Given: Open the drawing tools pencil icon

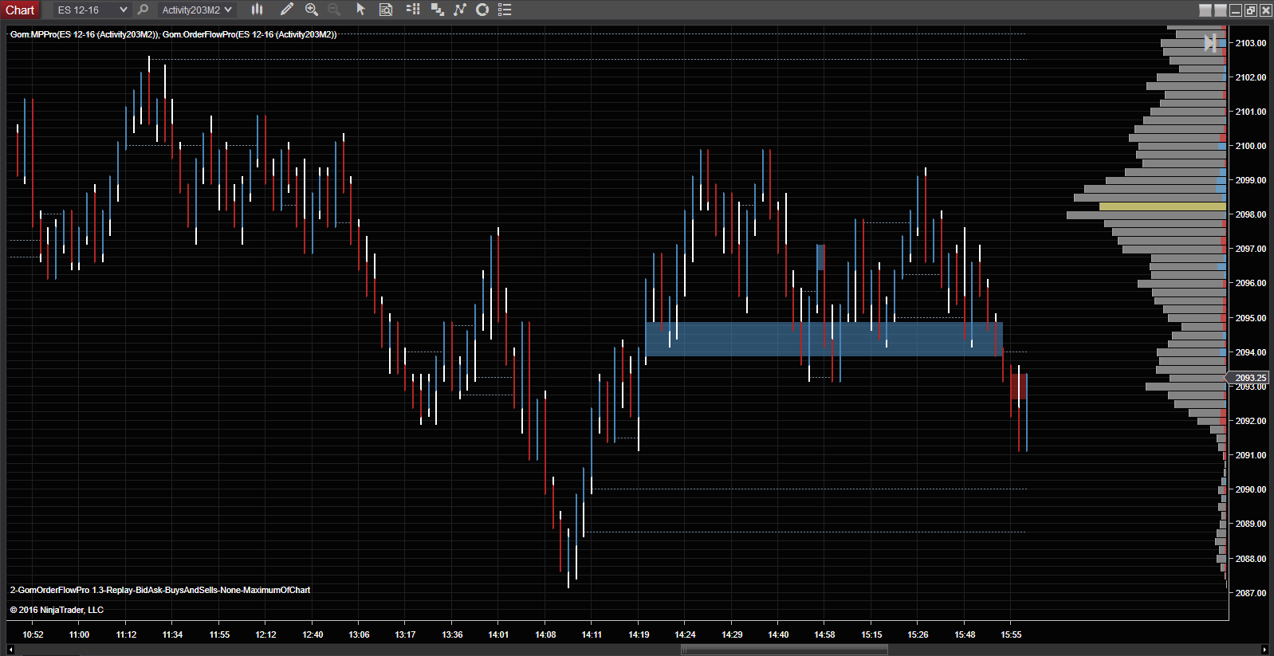Looking at the screenshot, I should pyautogui.click(x=287, y=10).
